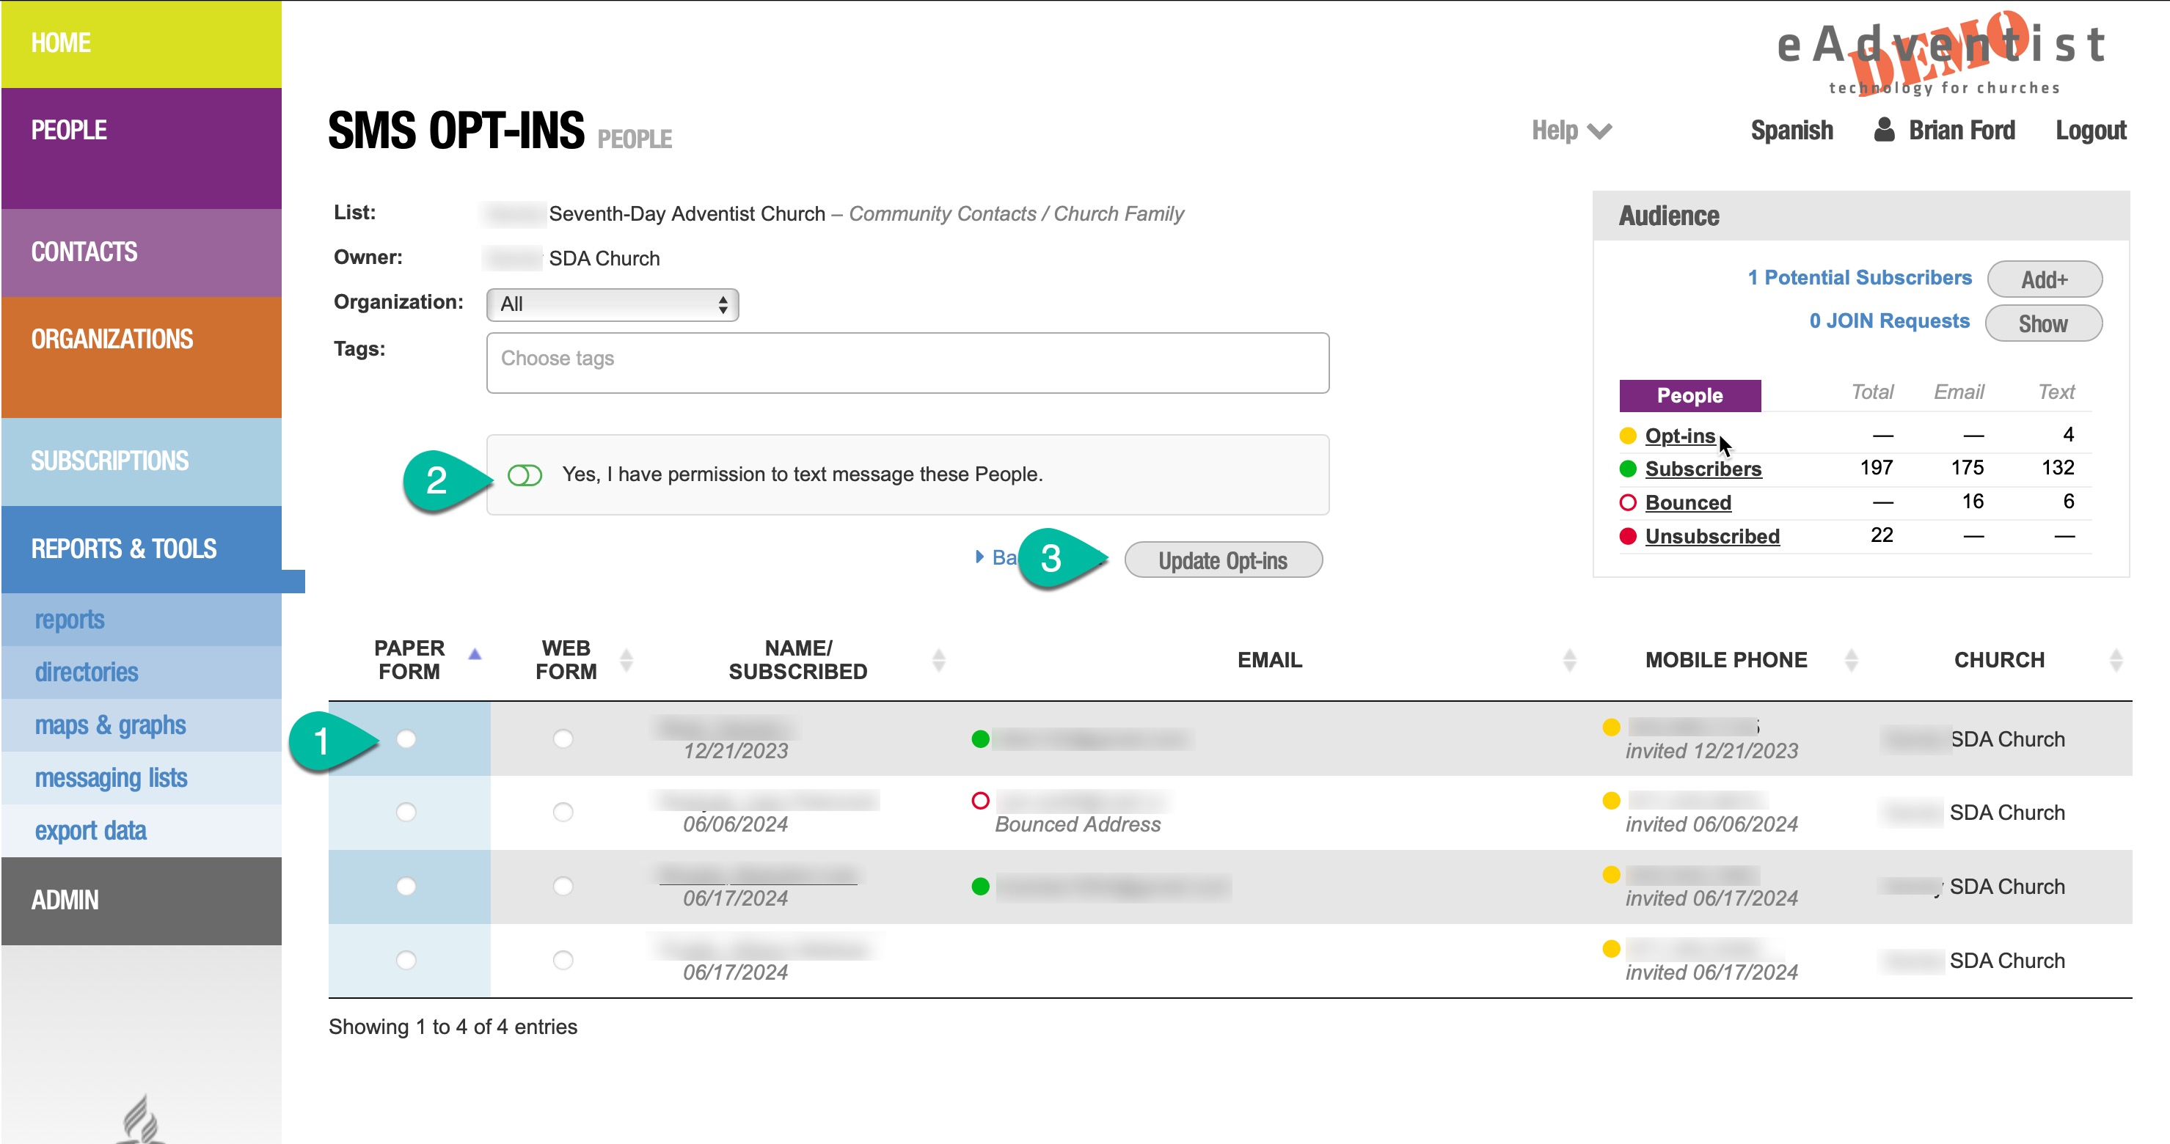Select Paper Form radio in first row
2170x1144 pixels.
coord(406,738)
